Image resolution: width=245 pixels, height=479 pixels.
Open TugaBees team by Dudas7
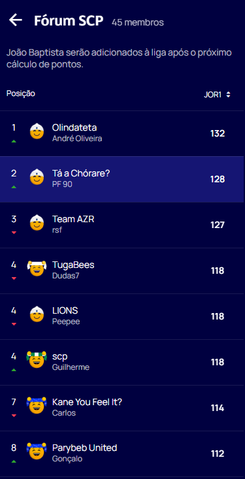pos(123,271)
